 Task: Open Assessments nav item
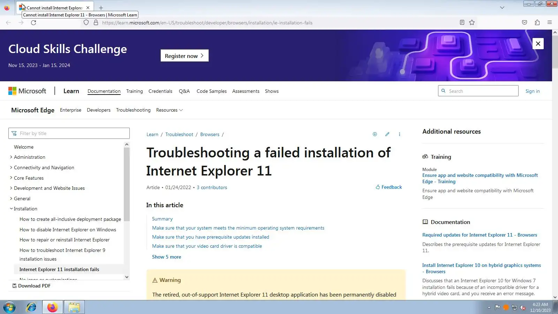tap(246, 91)
